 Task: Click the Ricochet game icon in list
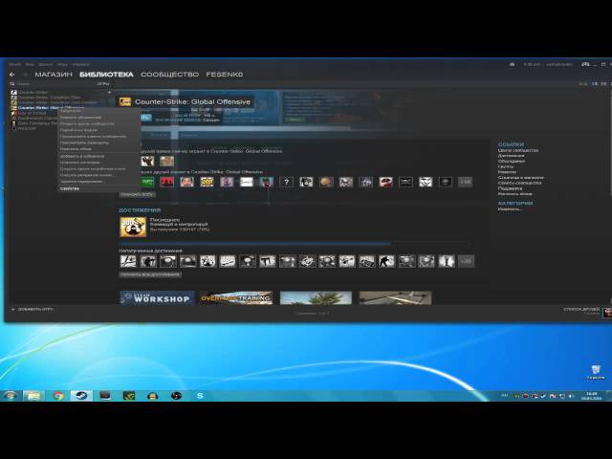tap(14, 128)
